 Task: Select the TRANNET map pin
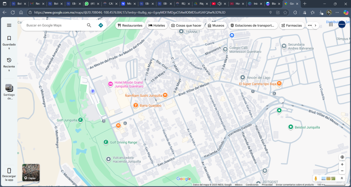pos(181,31)
